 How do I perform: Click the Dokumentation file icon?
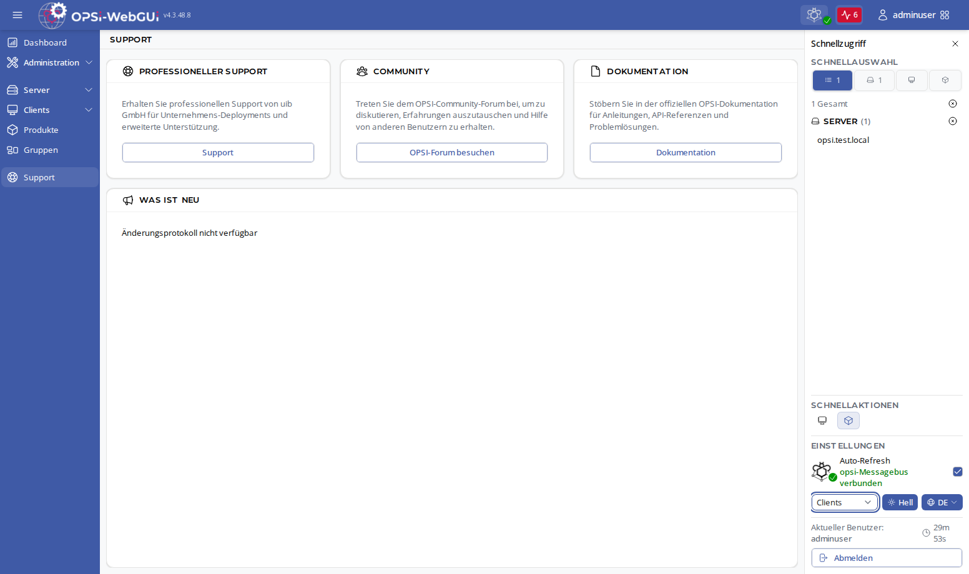point(596,71)
